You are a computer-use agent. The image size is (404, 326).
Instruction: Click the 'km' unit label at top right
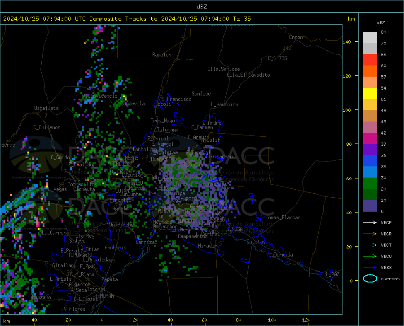pyautogui.click(x=351, y=19)
